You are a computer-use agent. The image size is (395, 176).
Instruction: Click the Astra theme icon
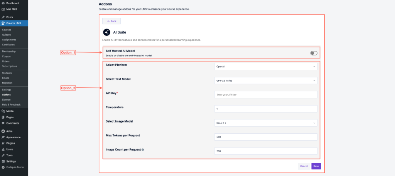click(x=3, y=131)
